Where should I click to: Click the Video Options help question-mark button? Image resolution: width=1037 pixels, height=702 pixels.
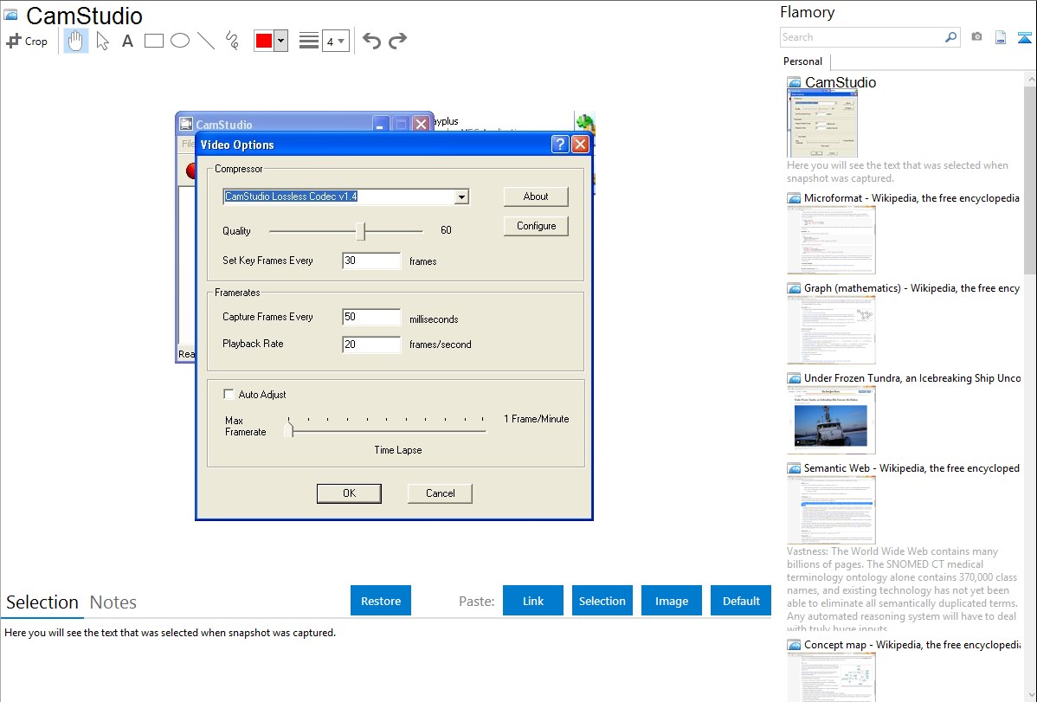(560, 145)
